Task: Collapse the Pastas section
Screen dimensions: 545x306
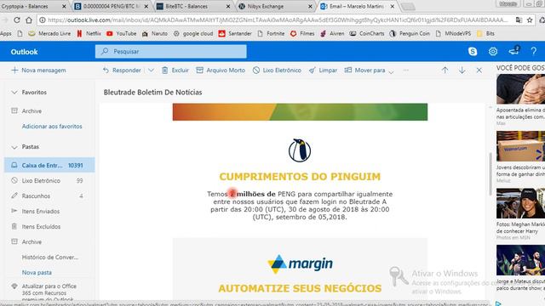Action: coord(14,147)
